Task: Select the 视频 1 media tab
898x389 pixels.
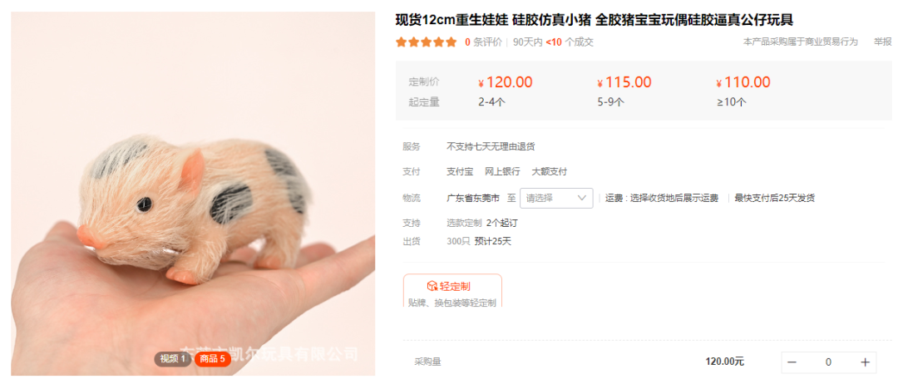Action: click(172, 359)
